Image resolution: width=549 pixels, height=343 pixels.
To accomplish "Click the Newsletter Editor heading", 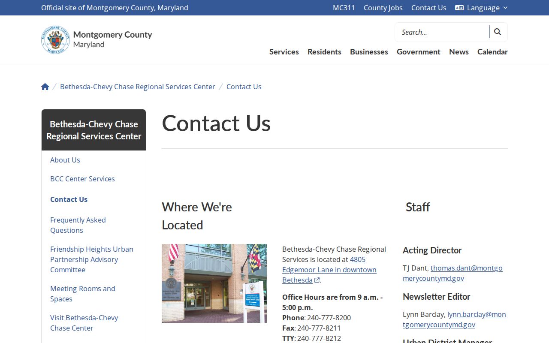I will (x=437, y=297).
